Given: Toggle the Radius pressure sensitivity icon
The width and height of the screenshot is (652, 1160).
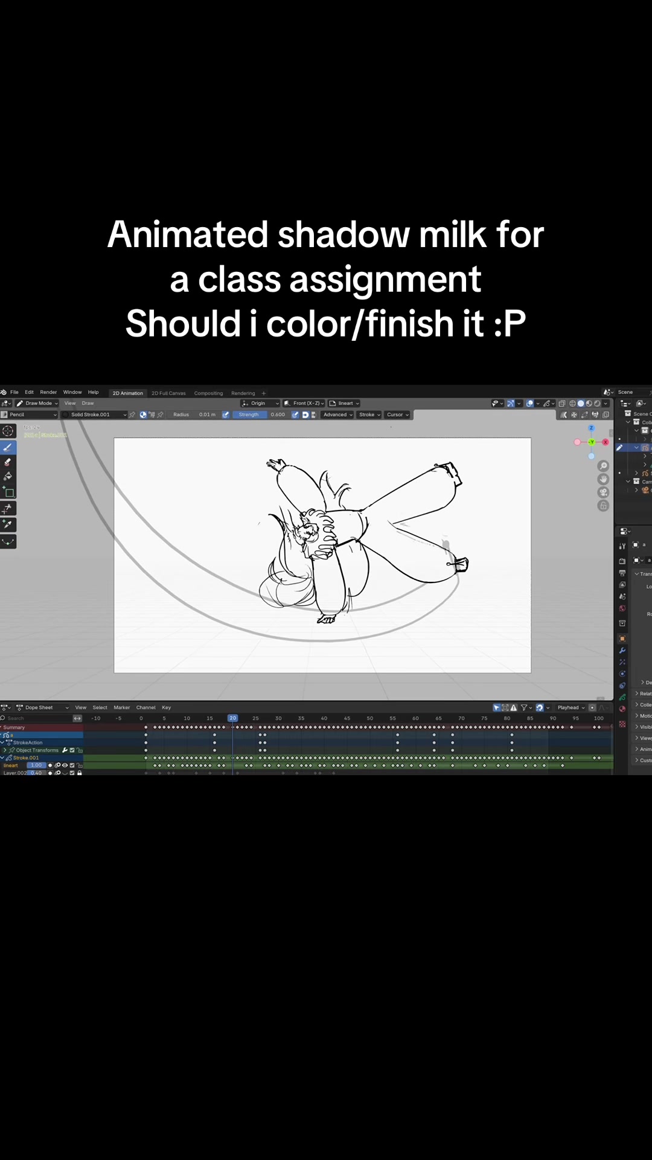Looking at the screenshot, I should pyautogui.click(x=225, y=415).
